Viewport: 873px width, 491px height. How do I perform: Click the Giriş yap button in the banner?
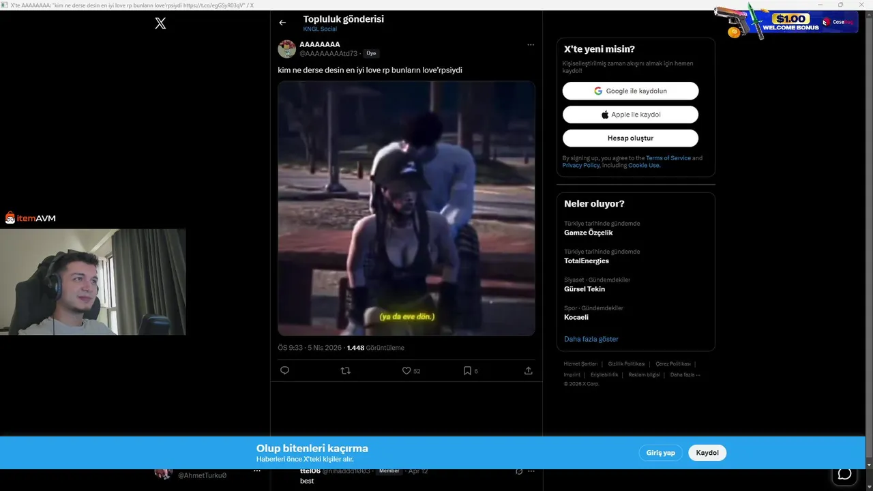tap(660, 453)
